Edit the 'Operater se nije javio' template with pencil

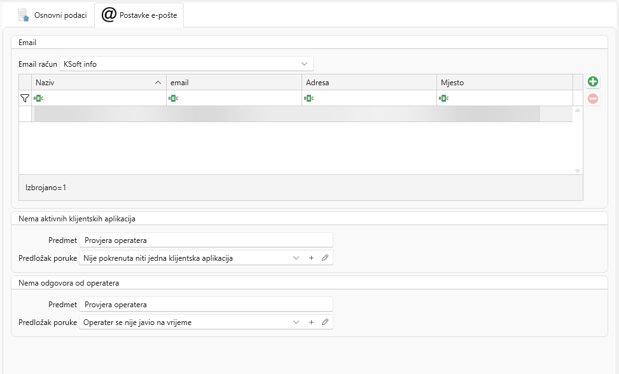coord(325,322)
